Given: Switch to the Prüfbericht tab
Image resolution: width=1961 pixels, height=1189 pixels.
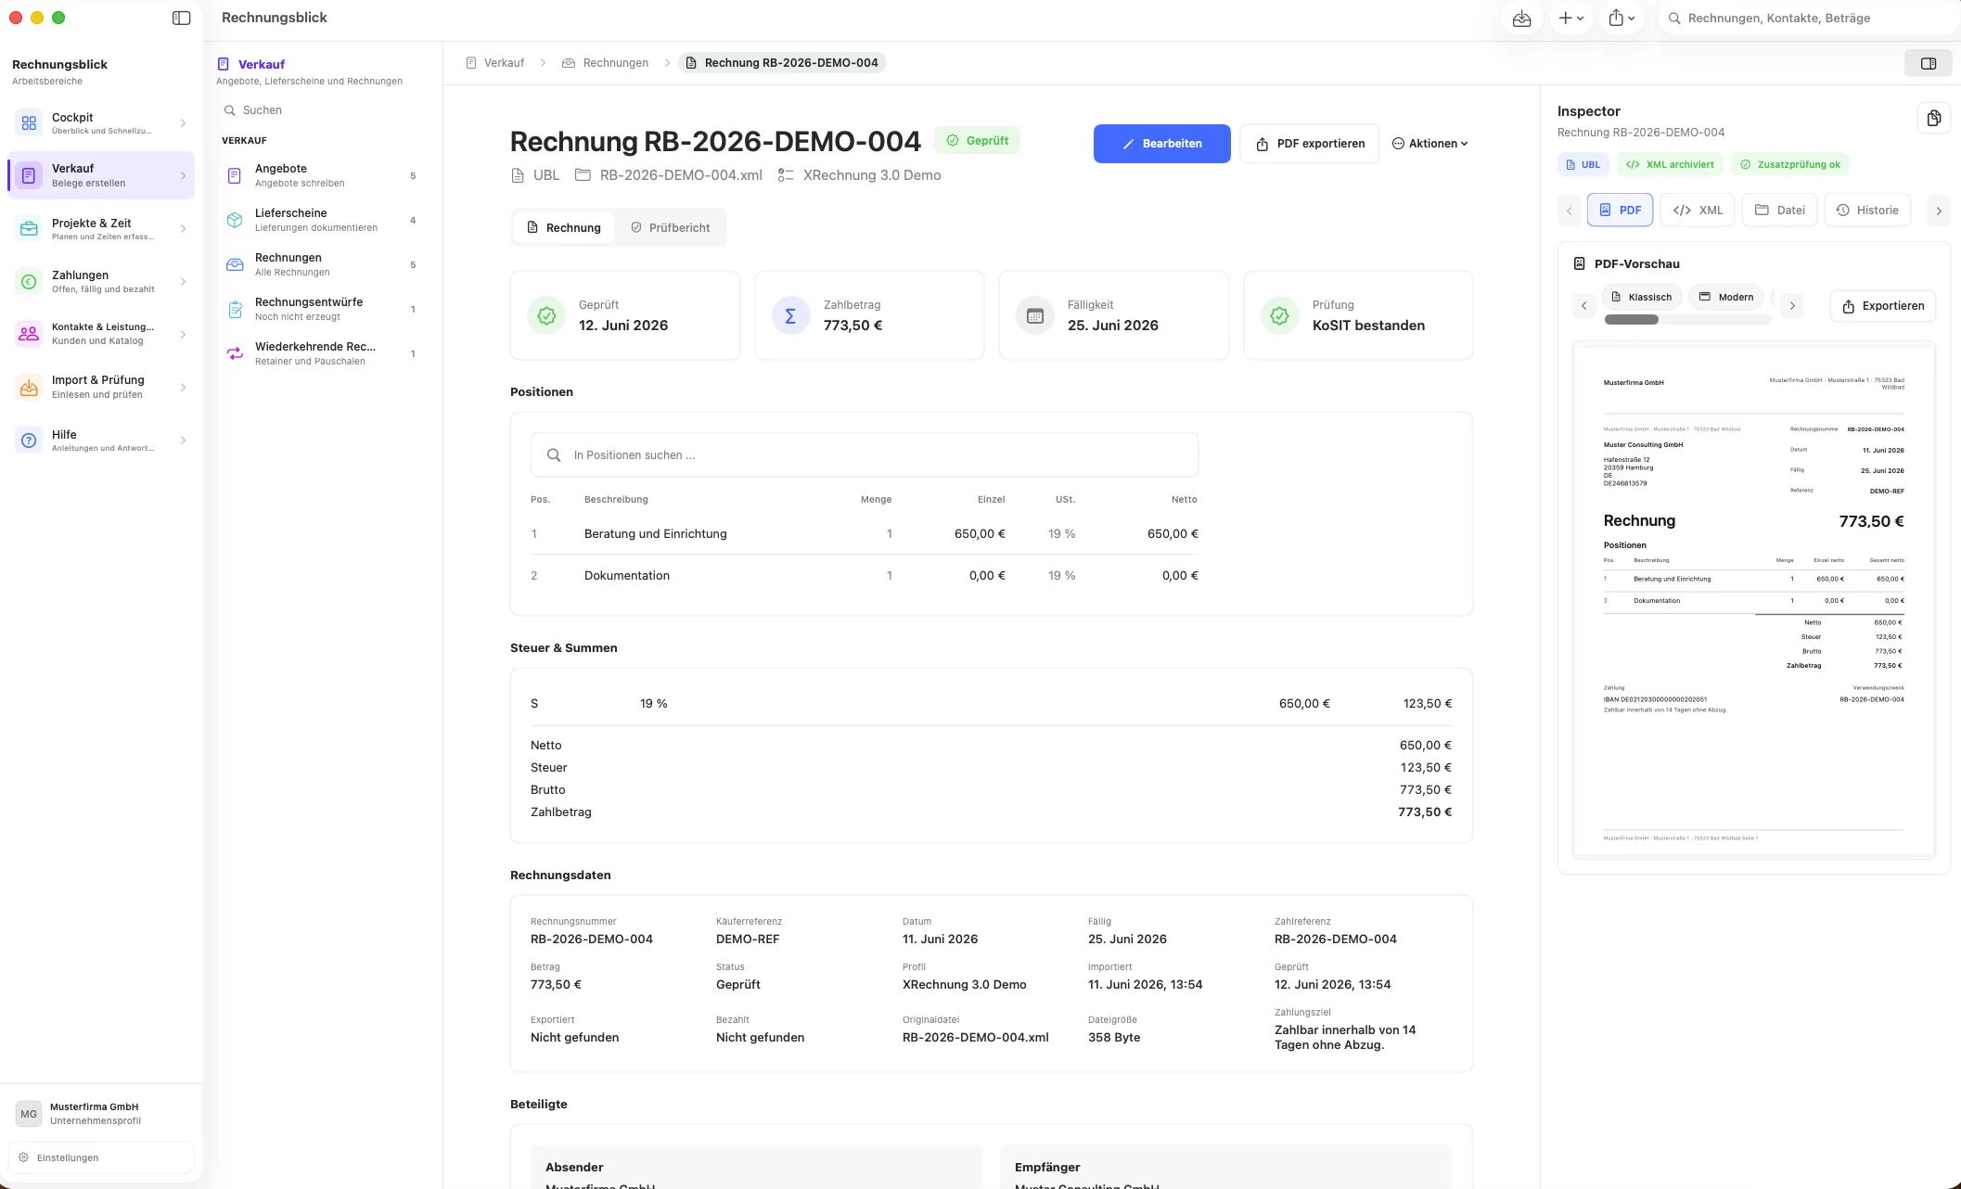Looking at the screenshot, I should point(670,227).
